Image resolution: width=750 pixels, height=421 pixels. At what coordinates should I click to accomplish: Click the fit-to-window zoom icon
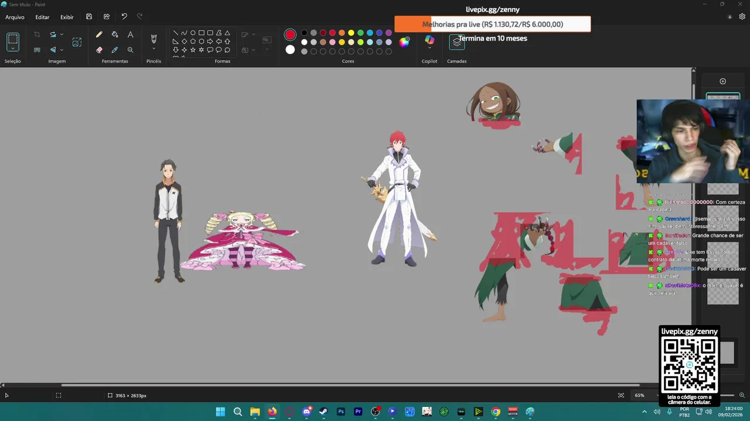pos(621,395)
